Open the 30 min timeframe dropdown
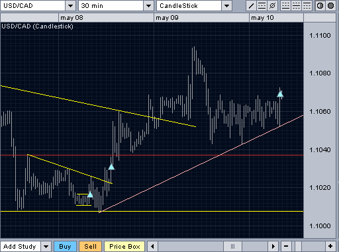The width and height of the screenshot is (339, 252). pyautogui.click(x=148, y=6)
